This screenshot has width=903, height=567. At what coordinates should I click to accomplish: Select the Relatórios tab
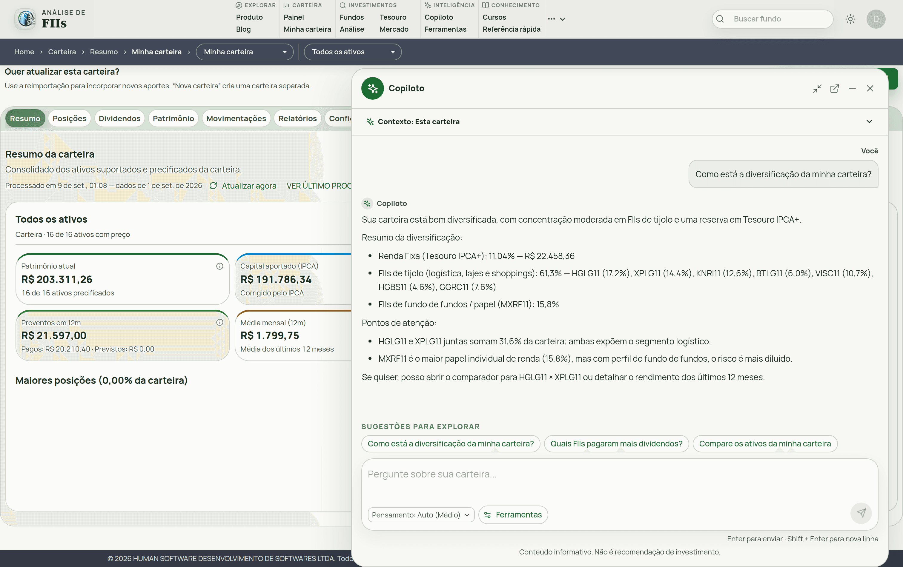coord(297,118)
